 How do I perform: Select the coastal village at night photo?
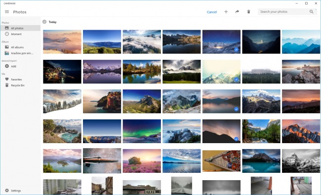(62, 72)
